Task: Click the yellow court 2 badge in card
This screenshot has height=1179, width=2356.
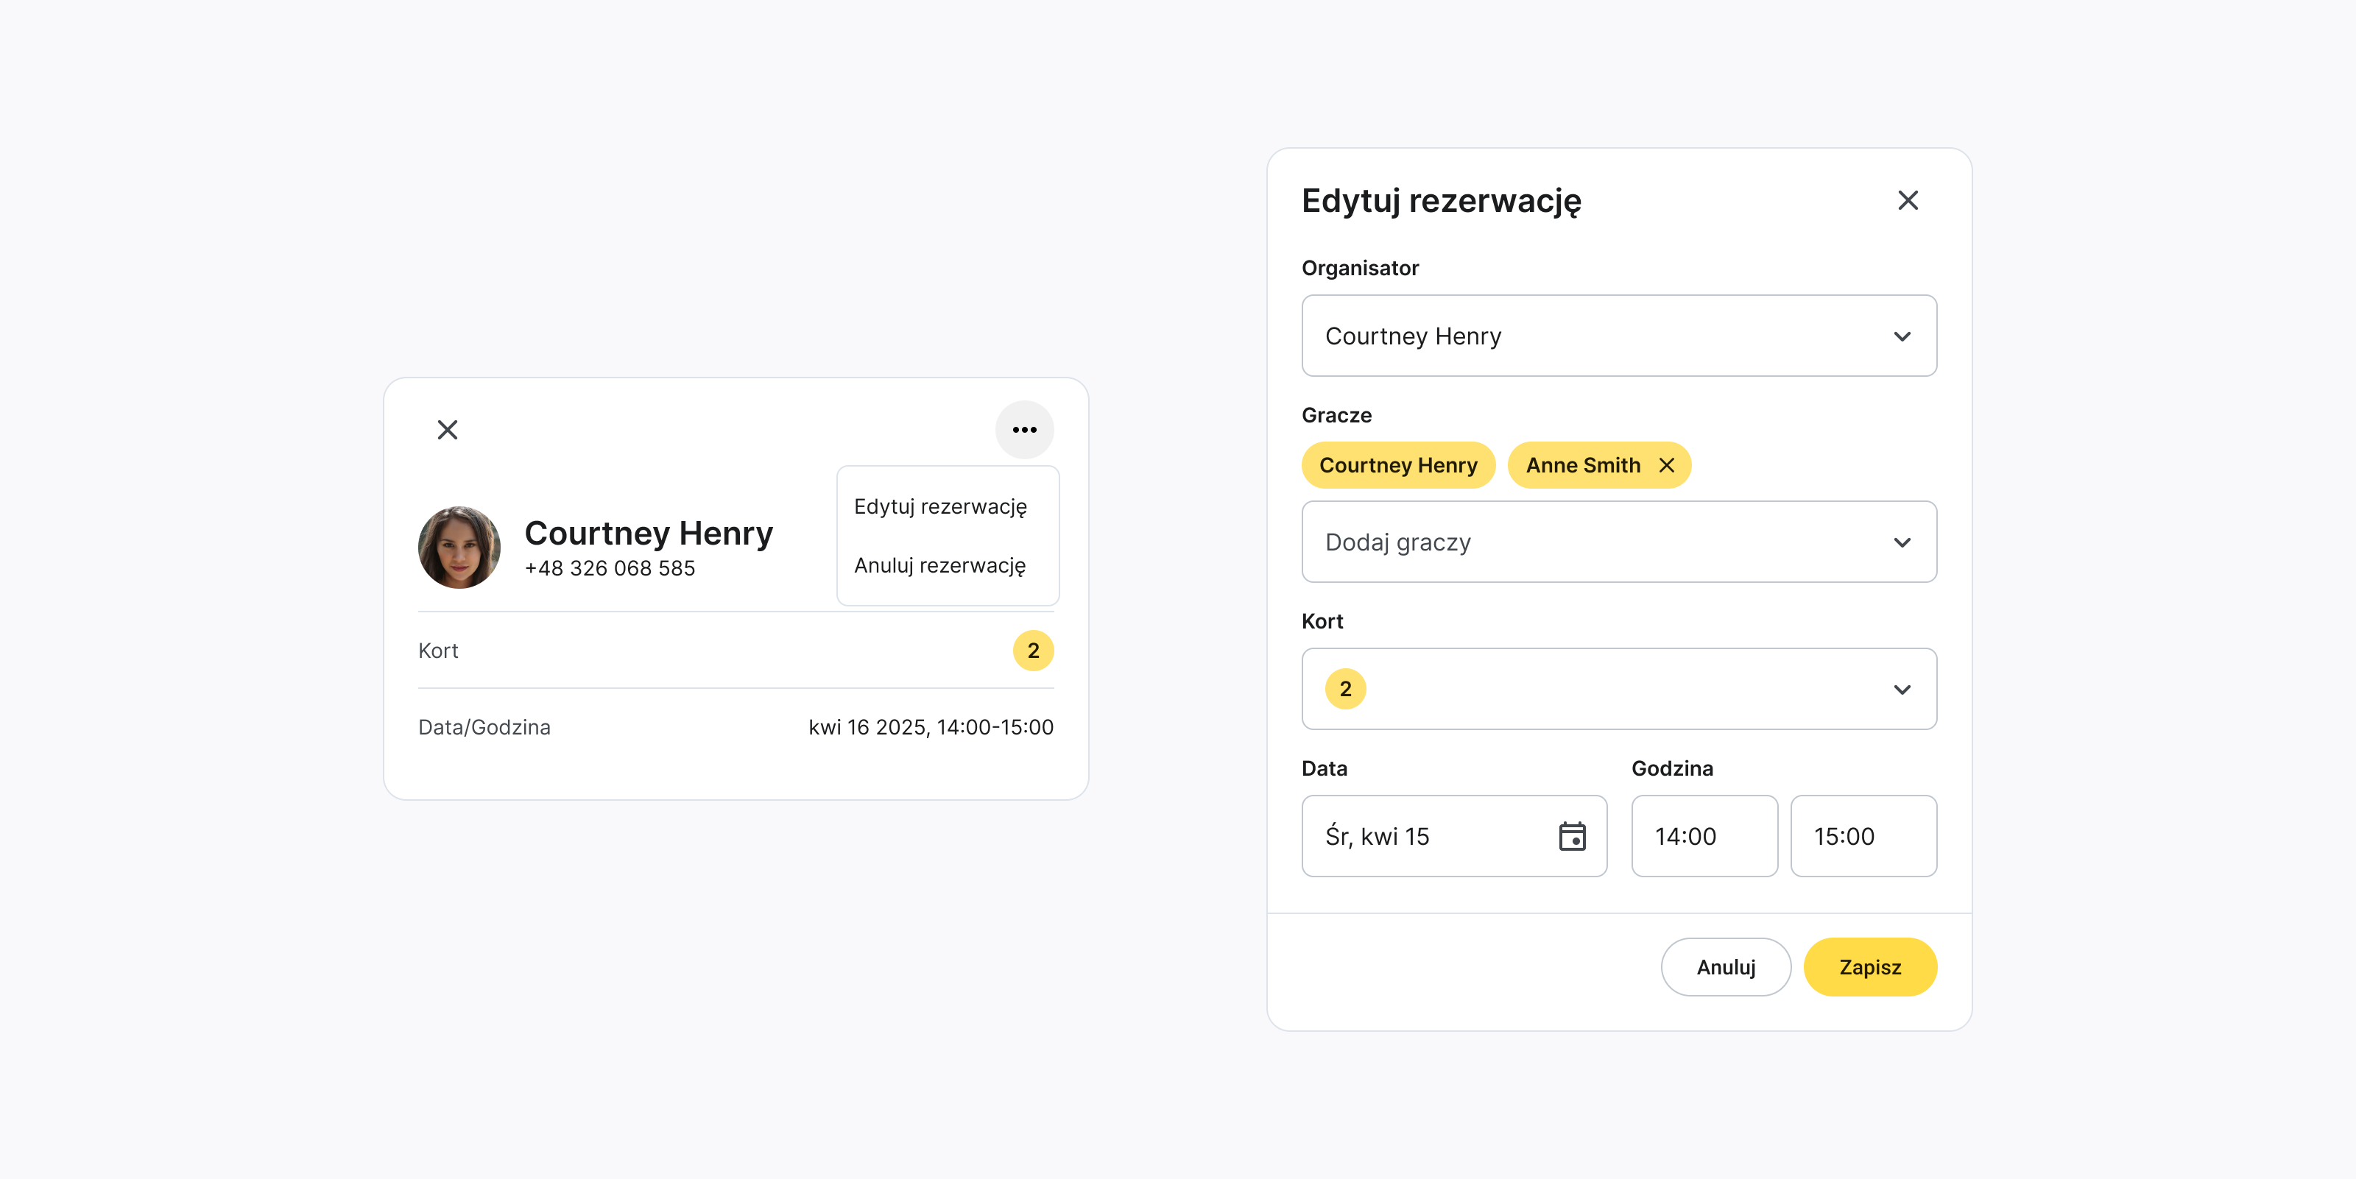Action: 1032,651
